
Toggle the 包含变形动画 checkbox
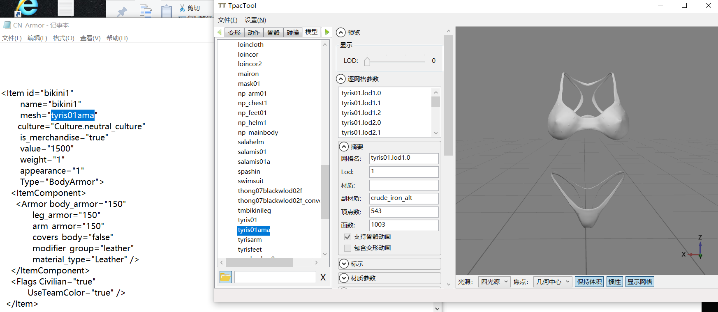(347, 248)
